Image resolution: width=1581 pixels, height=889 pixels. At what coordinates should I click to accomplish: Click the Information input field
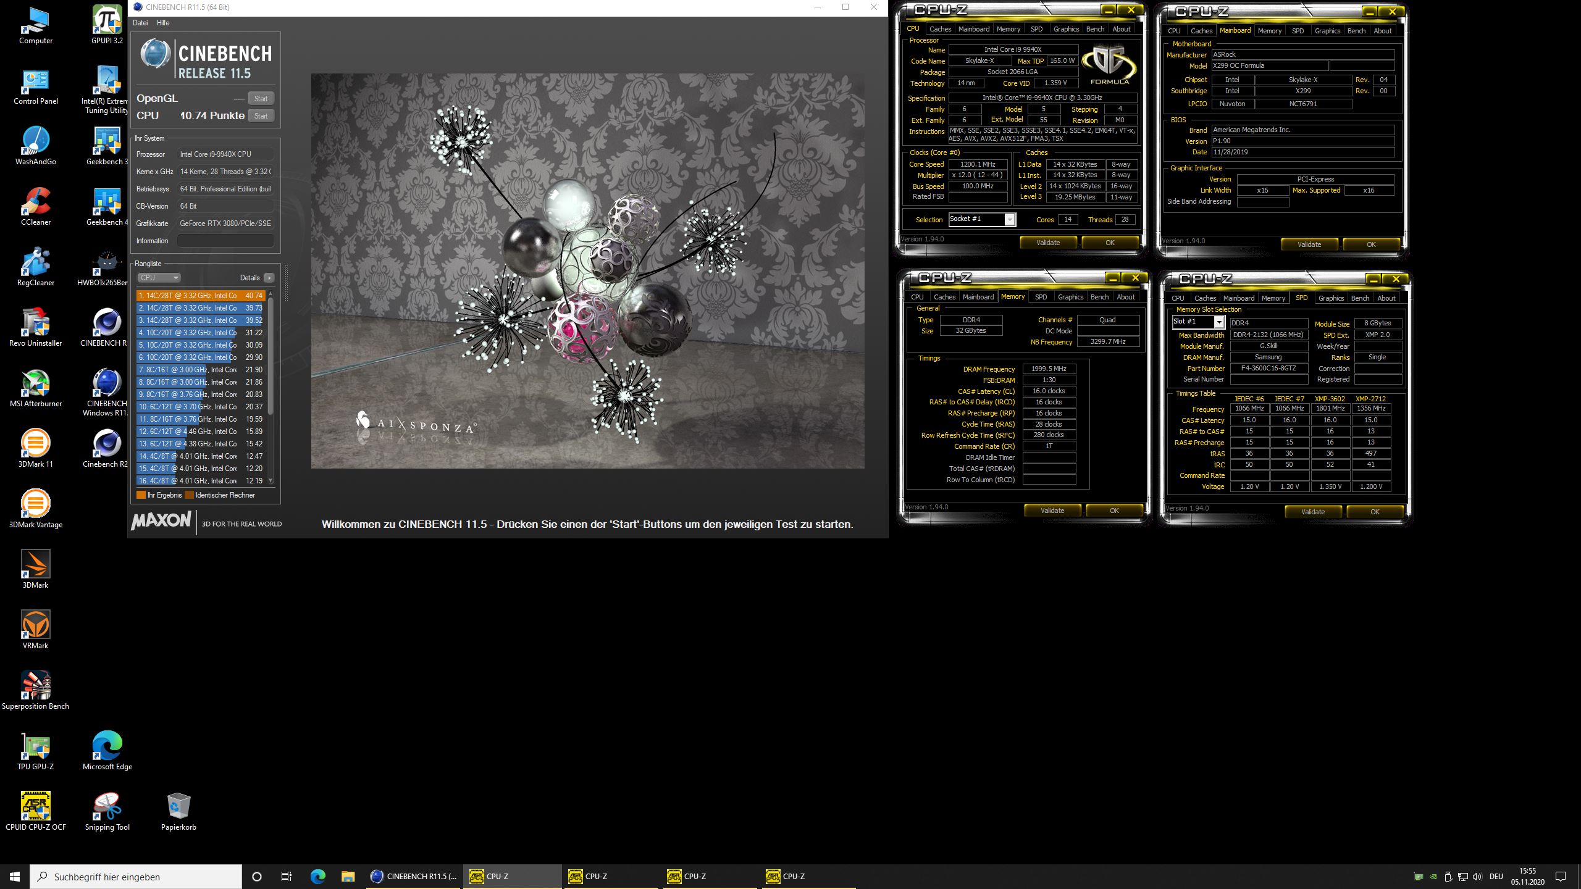225,241
